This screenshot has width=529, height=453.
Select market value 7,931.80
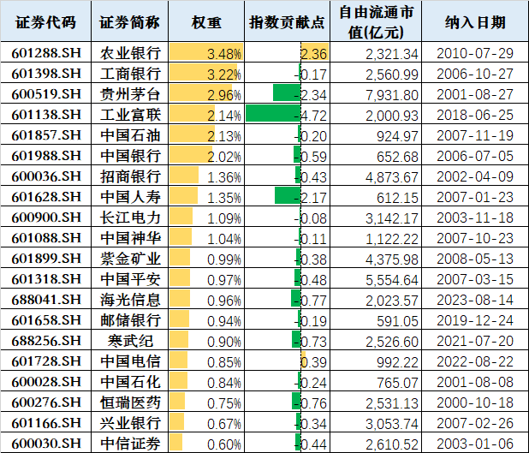click(376, 93)
